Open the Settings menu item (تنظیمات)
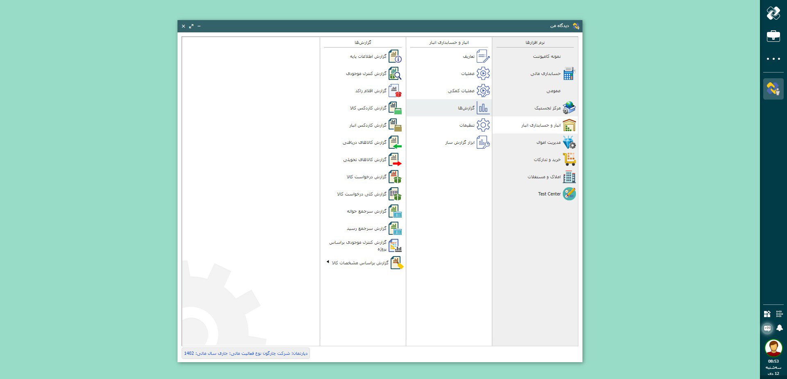Screen dimensions: 787x379 [467, 125]
